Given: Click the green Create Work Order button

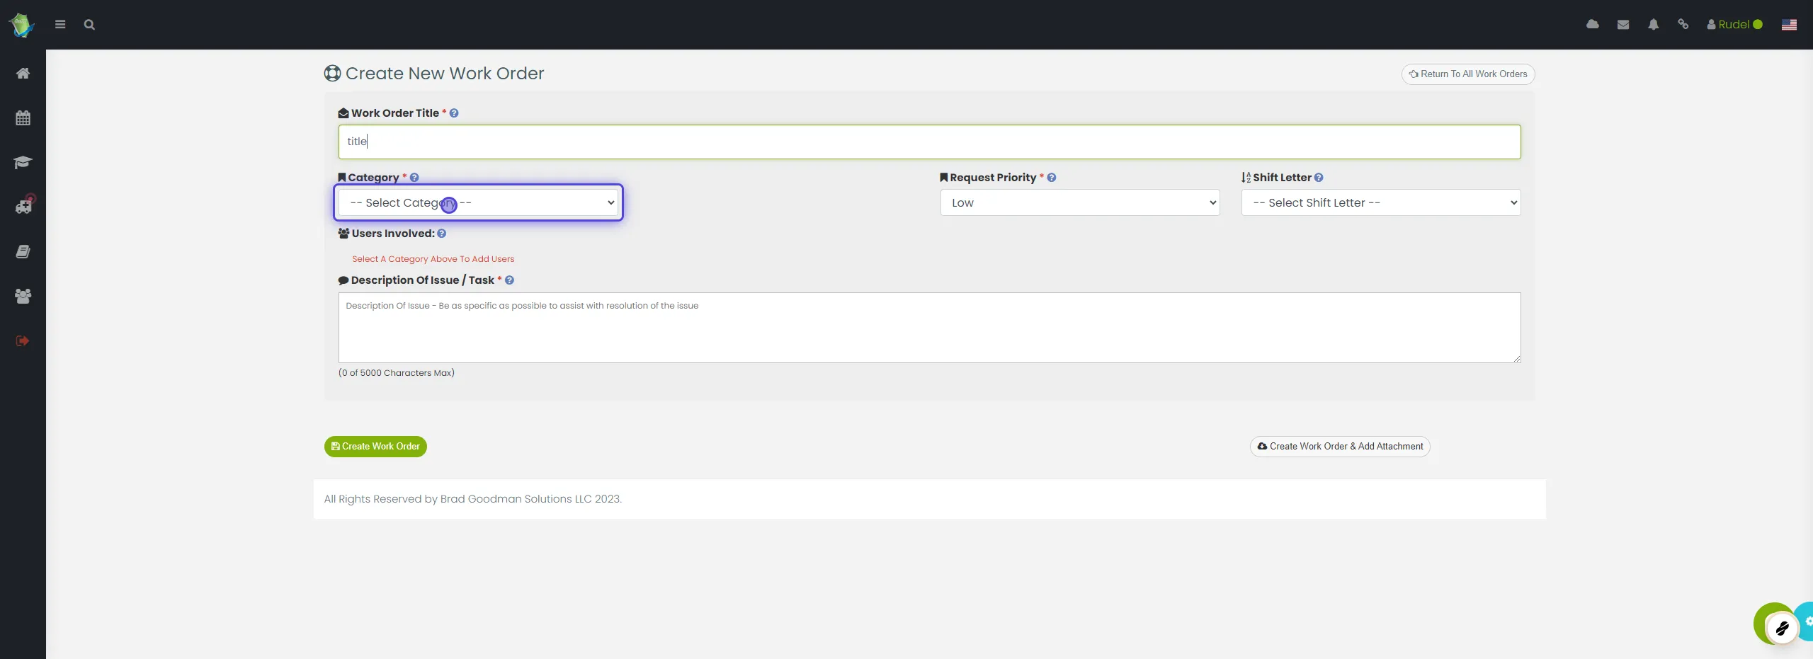Looking at the screenshot, I should coord(375,447).
